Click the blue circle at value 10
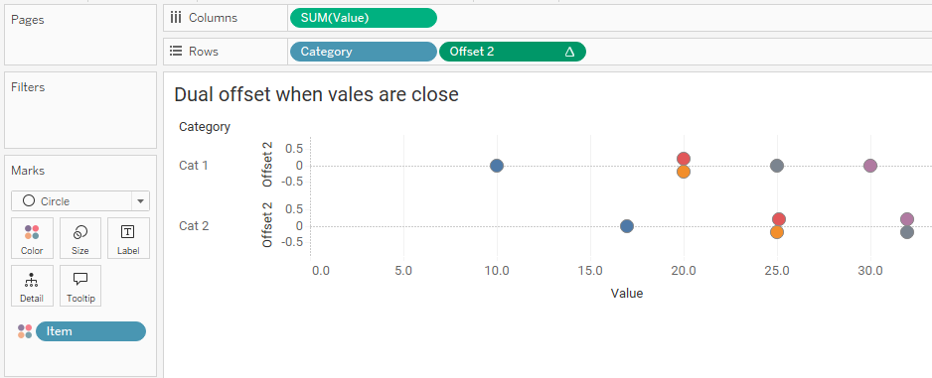This screenshot has height=378, width=932. tap(497, 166)
